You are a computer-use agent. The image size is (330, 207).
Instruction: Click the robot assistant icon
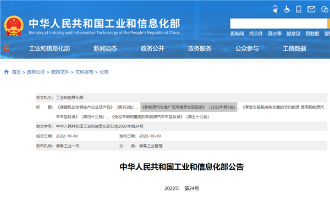275,9
